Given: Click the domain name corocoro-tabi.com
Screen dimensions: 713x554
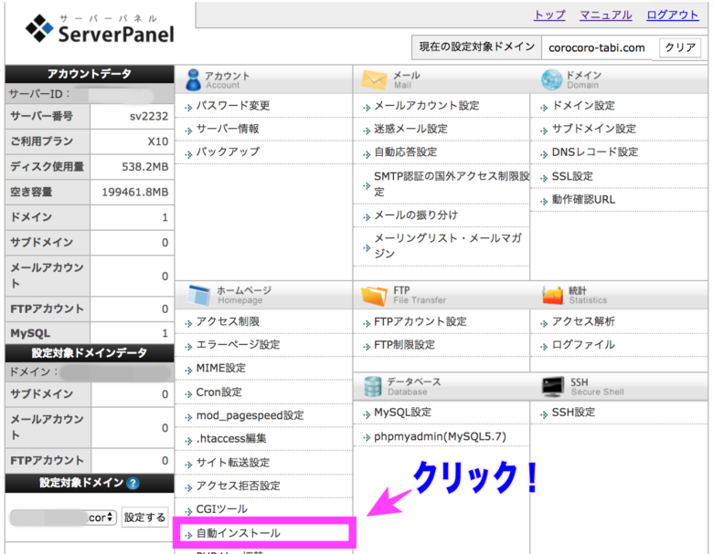Looking at the screenshot, I should 597,47.
